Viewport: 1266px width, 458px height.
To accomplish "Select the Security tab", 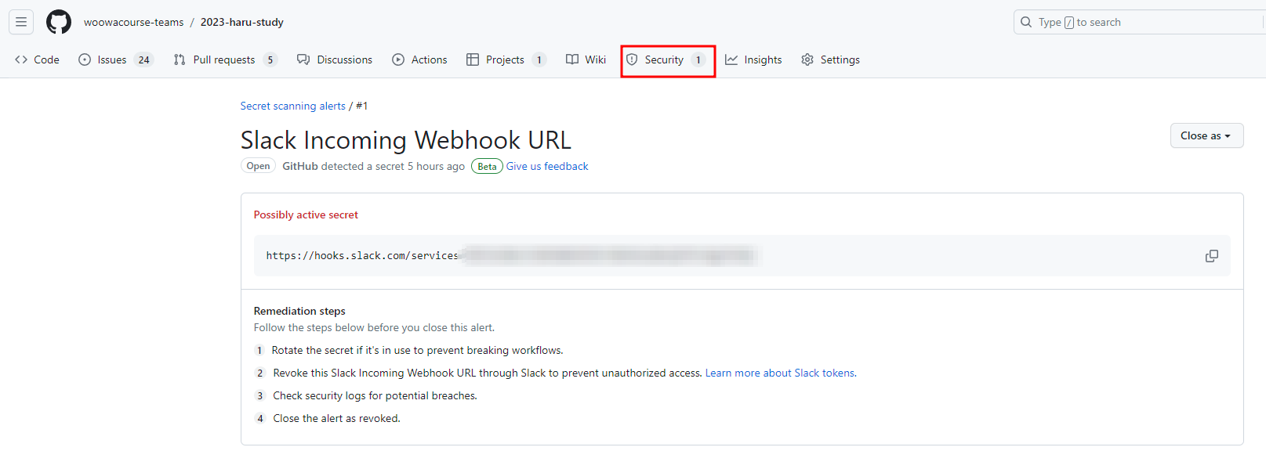I will point(668,60).
